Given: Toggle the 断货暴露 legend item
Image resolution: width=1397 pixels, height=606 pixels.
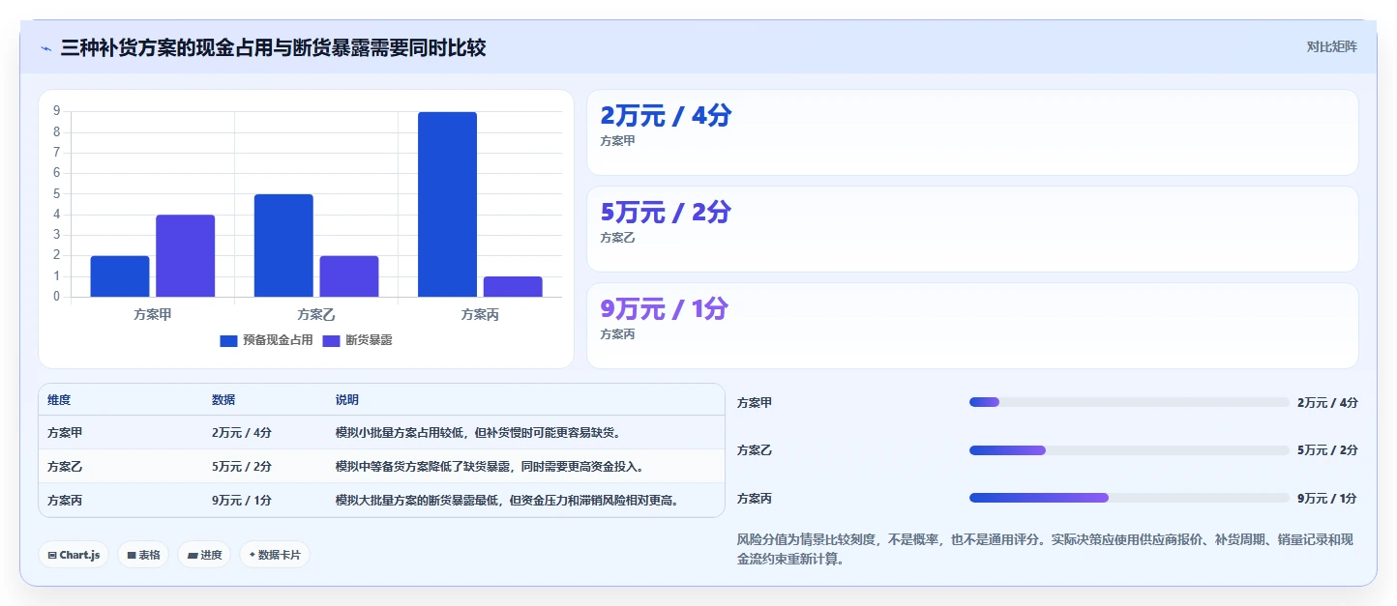Looking at the screenshot, I should (x=357, y=340).
